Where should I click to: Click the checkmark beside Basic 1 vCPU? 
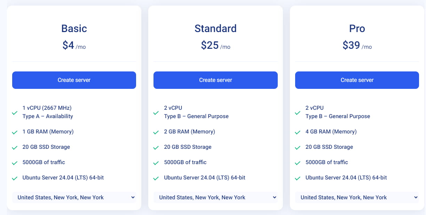15,113
